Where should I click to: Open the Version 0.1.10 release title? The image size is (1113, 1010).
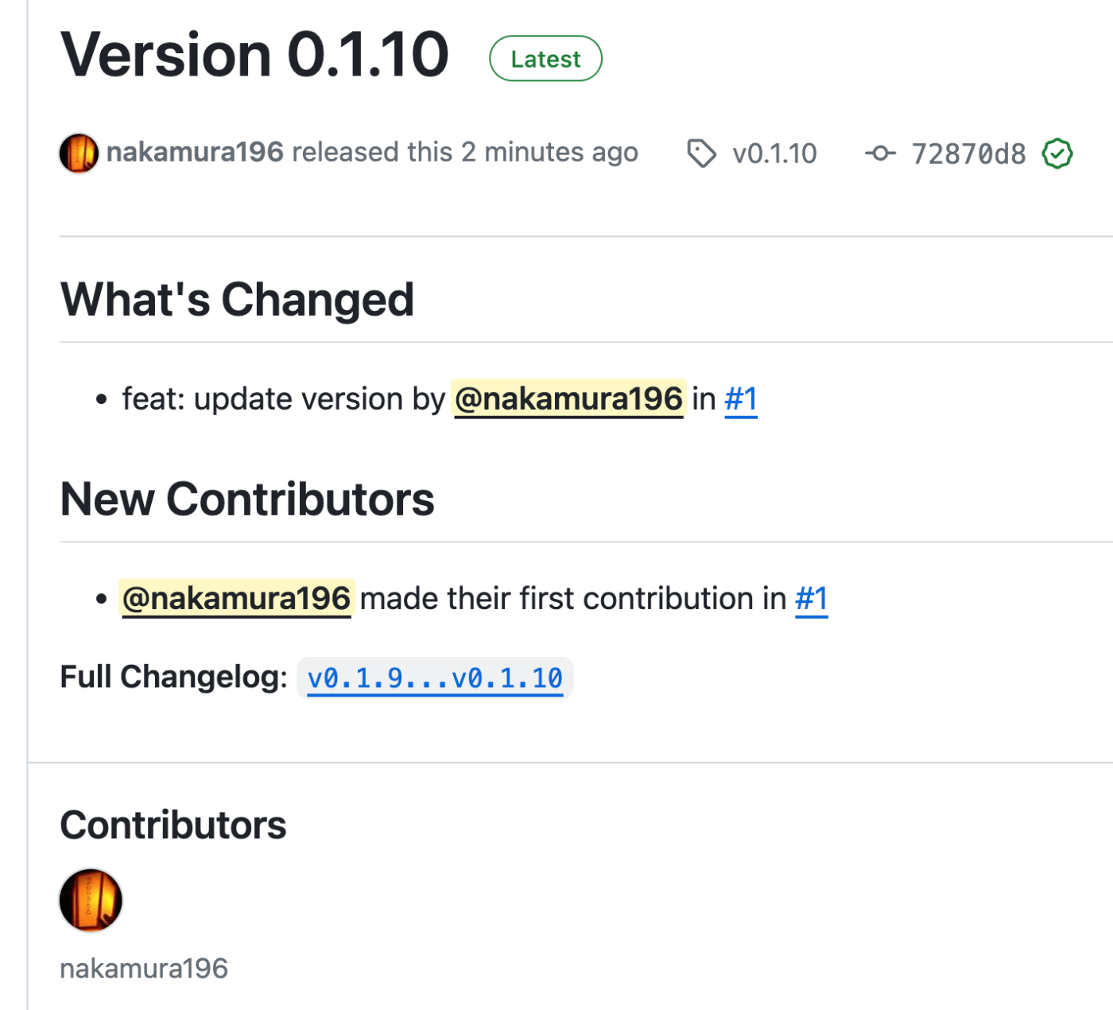tap(254, 55)
